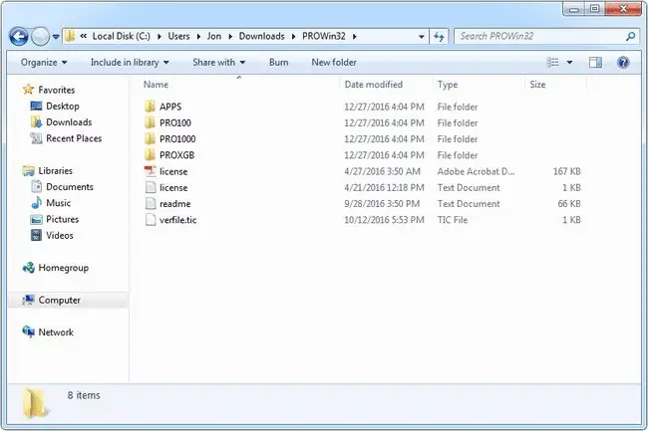Click the Favorites star icon
The image size is (648, 431).
pos(28,90)
